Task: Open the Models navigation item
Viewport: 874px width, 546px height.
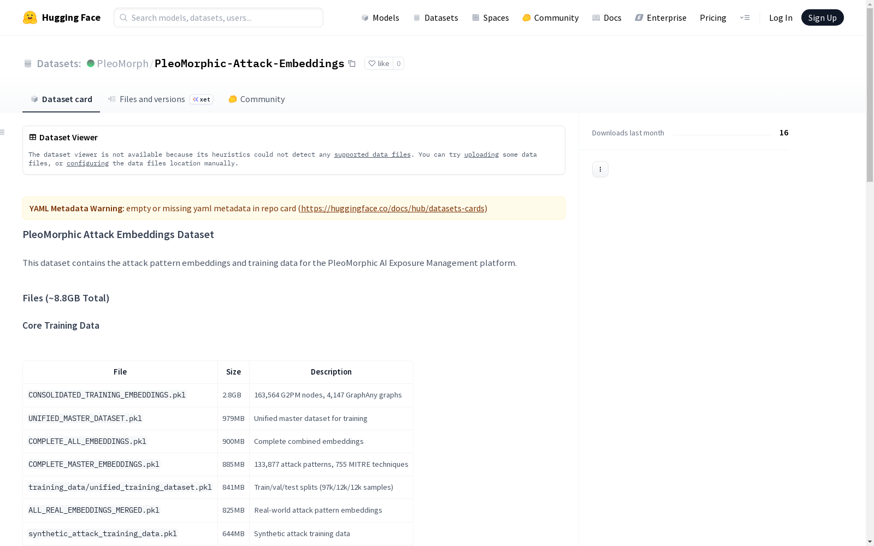Action: pyautogui.click(x=380, y=17)
